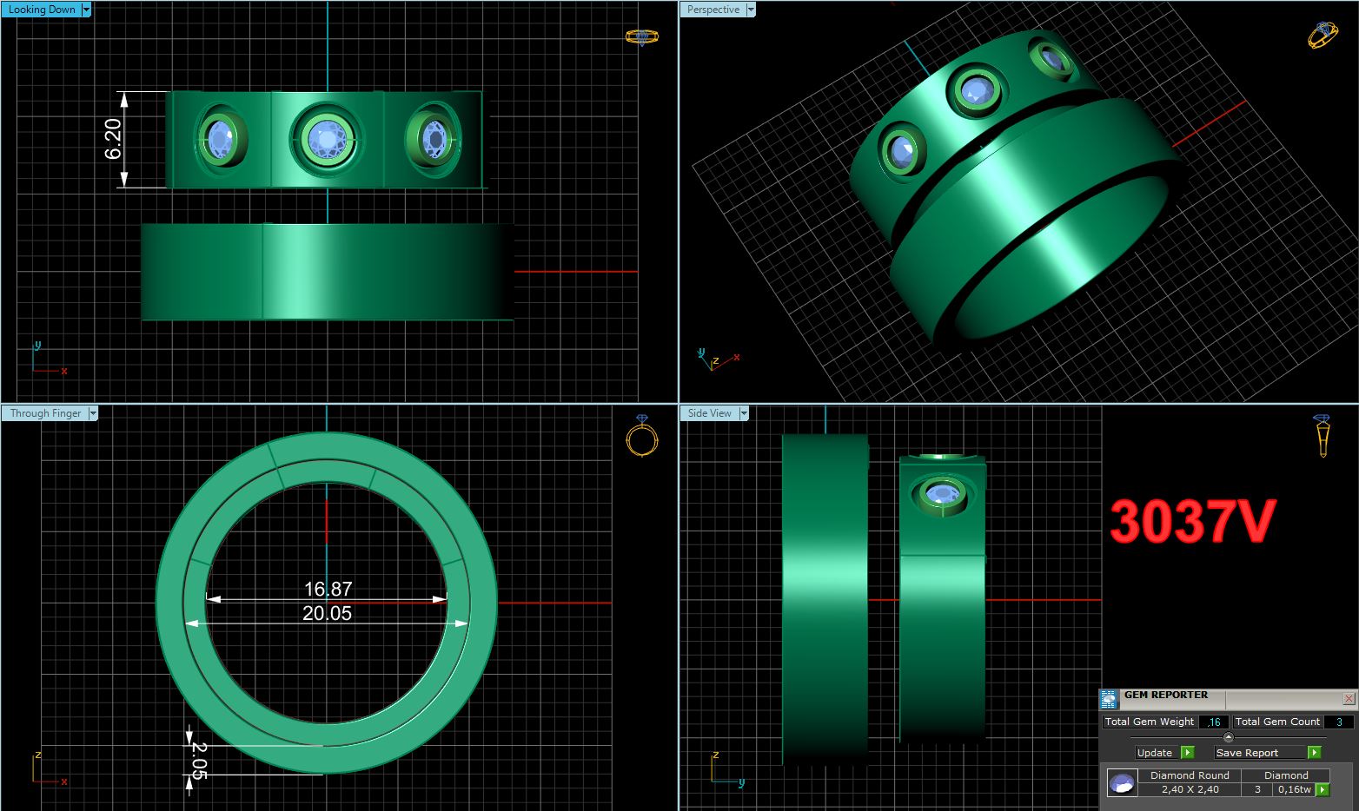Image resolution: width=1359 pixels, height=811 pixels.
Task: Click the Save Report button label
Action: [1247, 753]
